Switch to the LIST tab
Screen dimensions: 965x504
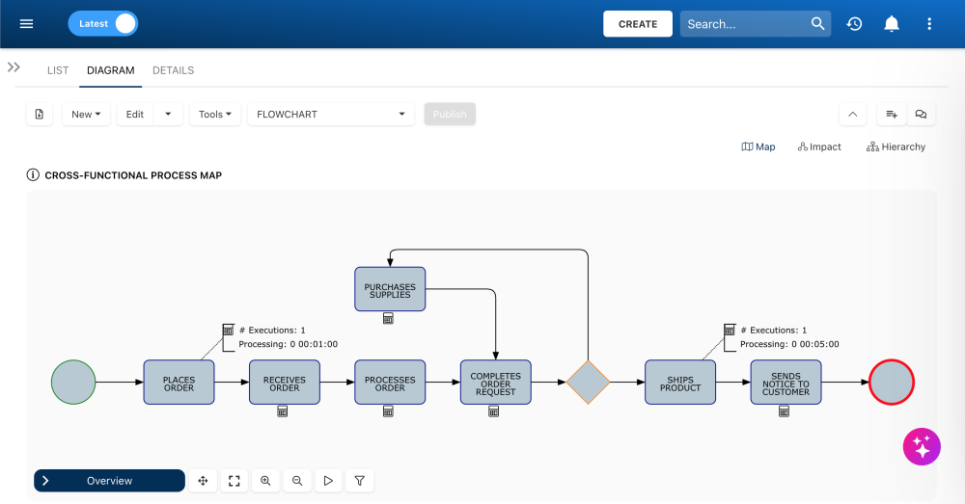tap(58, 70)
